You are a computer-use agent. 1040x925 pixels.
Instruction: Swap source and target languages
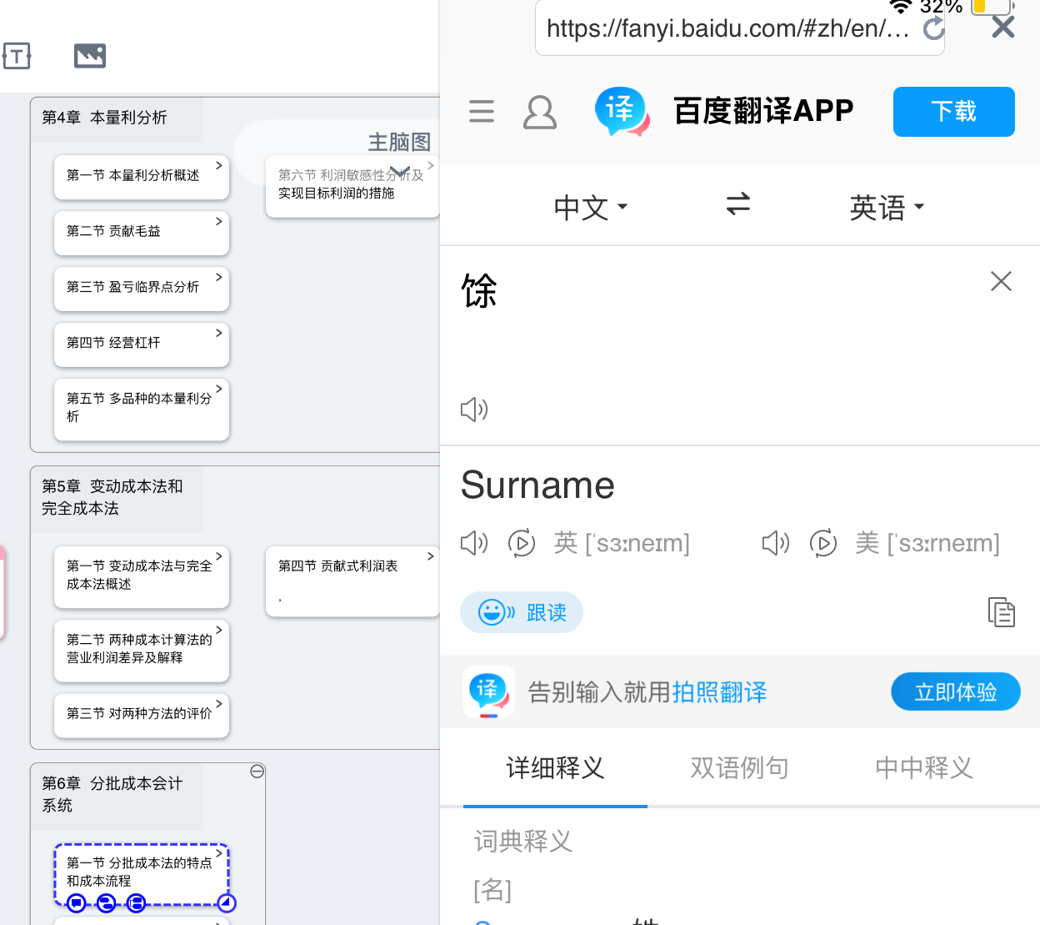[x=738, y=204]
